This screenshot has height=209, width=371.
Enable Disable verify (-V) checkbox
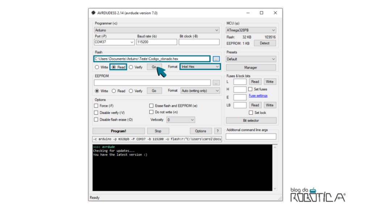pos(96,112)
